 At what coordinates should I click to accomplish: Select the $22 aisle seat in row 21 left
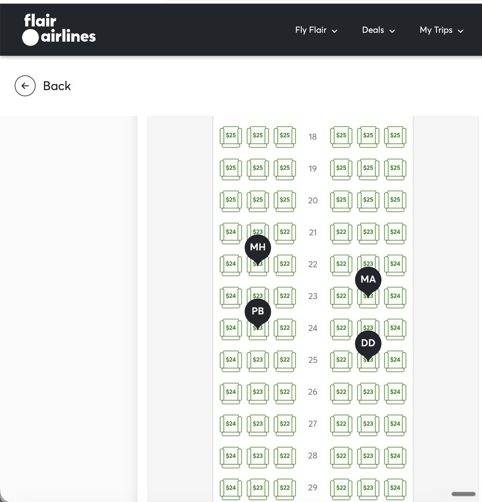point(285,233)
